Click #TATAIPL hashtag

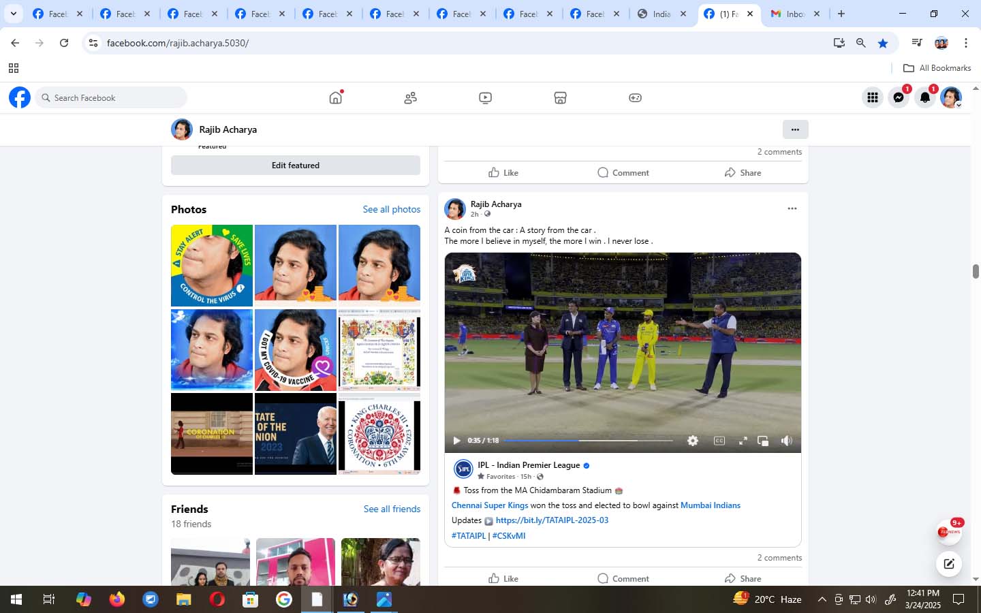tap(469, 536)
